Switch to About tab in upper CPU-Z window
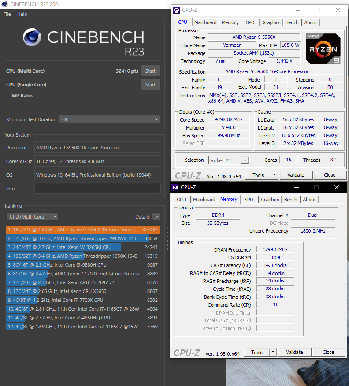Viewport: 349px width, 386px height. tap(311, 22)
